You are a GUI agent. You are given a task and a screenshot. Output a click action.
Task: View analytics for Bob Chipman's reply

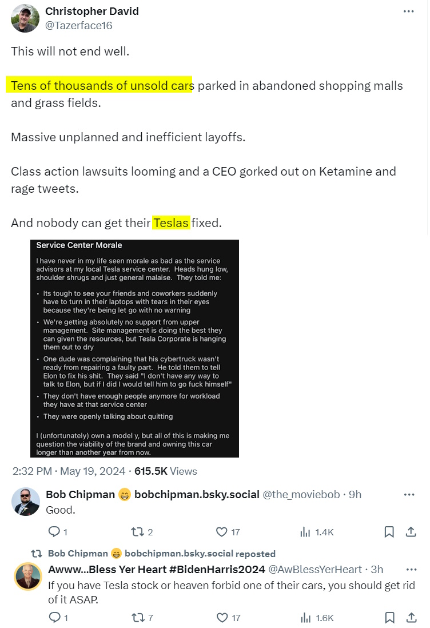305,532
